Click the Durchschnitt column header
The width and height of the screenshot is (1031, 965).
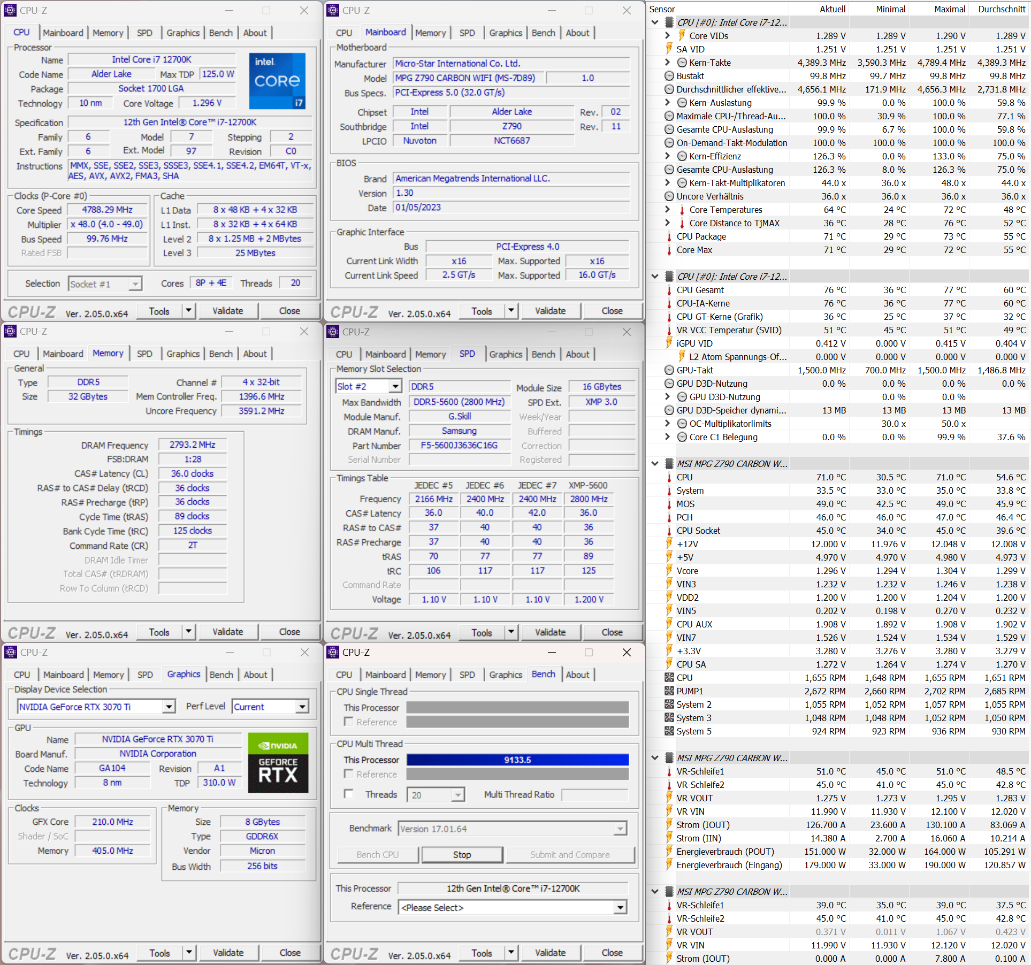point(1001,9)
